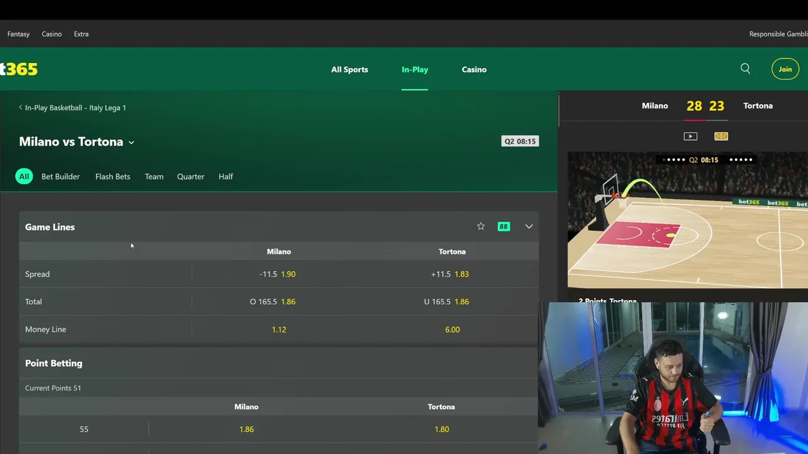808x454 pixels.
Task: Click Tortona team name in scoreboard
Action: pyautogui.click(x=757, y=106)
